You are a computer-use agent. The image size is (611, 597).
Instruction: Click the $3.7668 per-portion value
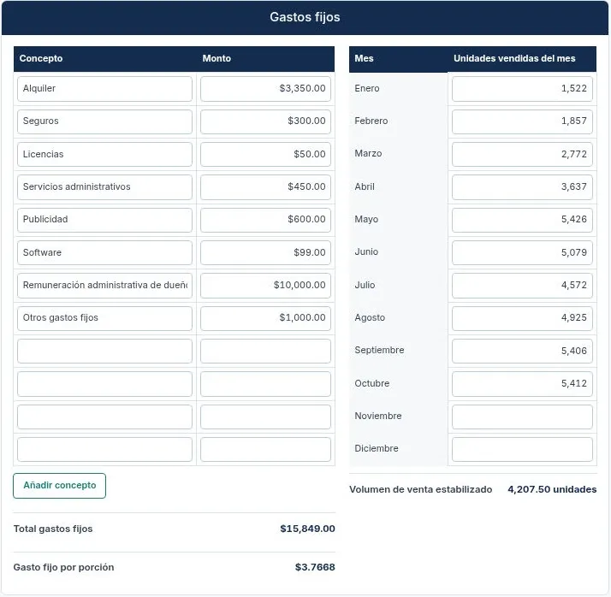pyautogui.click(x=315, y=567)
